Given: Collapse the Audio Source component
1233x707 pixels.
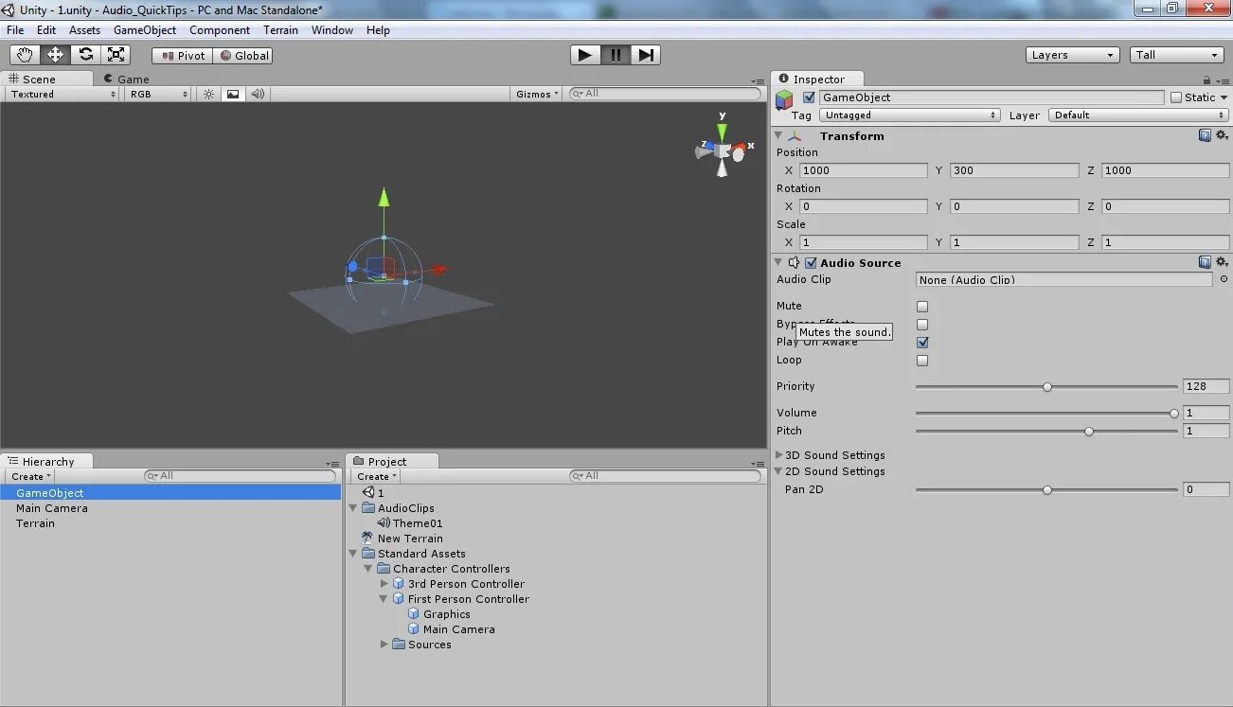Looking at the screenshot, I should (778, 263).
